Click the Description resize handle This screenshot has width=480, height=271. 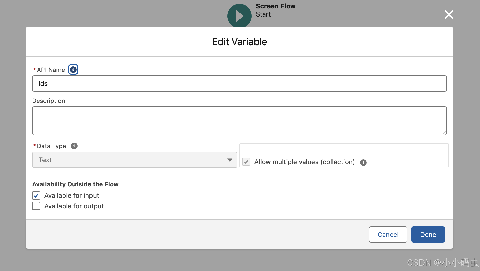(444, 132)
